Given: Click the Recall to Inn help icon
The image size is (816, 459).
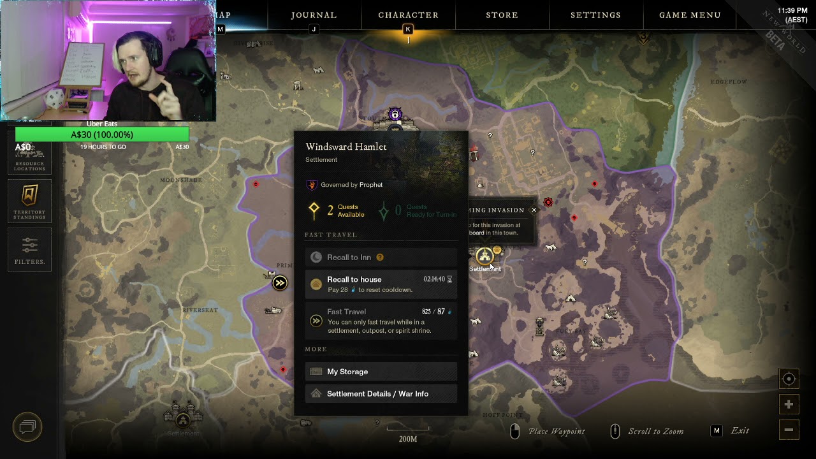Looking at the screenshot, I should point(380,258).
